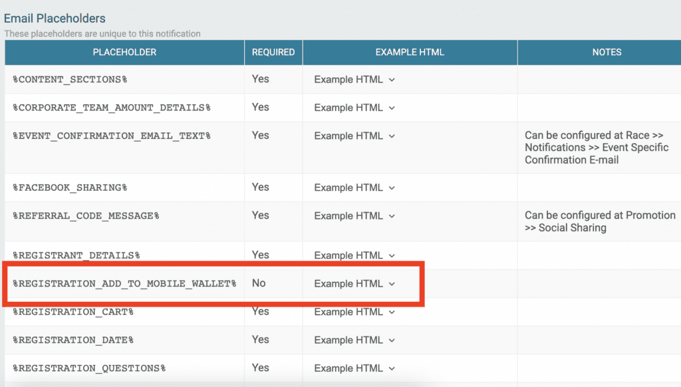Image resolution: width=681 pixels, height=387 pixels.
Task: Select the %CORPORATE_TEAM_AMOUNT_DETAILS% placeholder text
Action: [x=112, y=108]
